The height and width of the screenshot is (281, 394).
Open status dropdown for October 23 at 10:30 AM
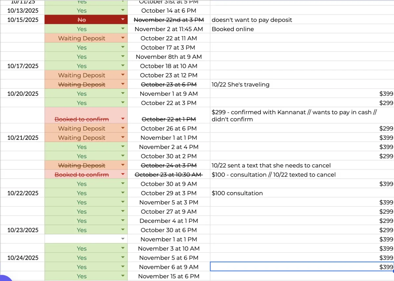click(x=123, y=175)
